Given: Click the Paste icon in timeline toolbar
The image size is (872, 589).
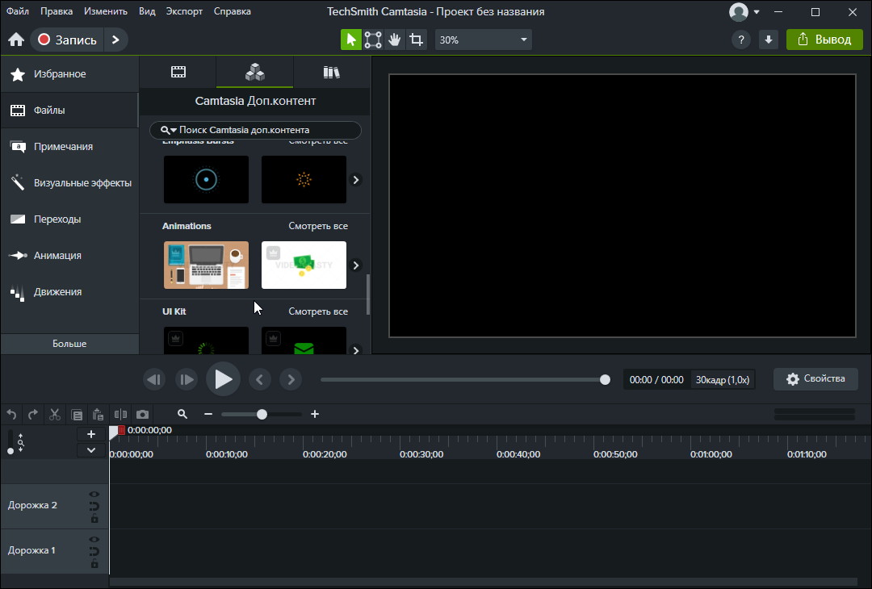Looking at the screenshot, I should pos(98,415).
